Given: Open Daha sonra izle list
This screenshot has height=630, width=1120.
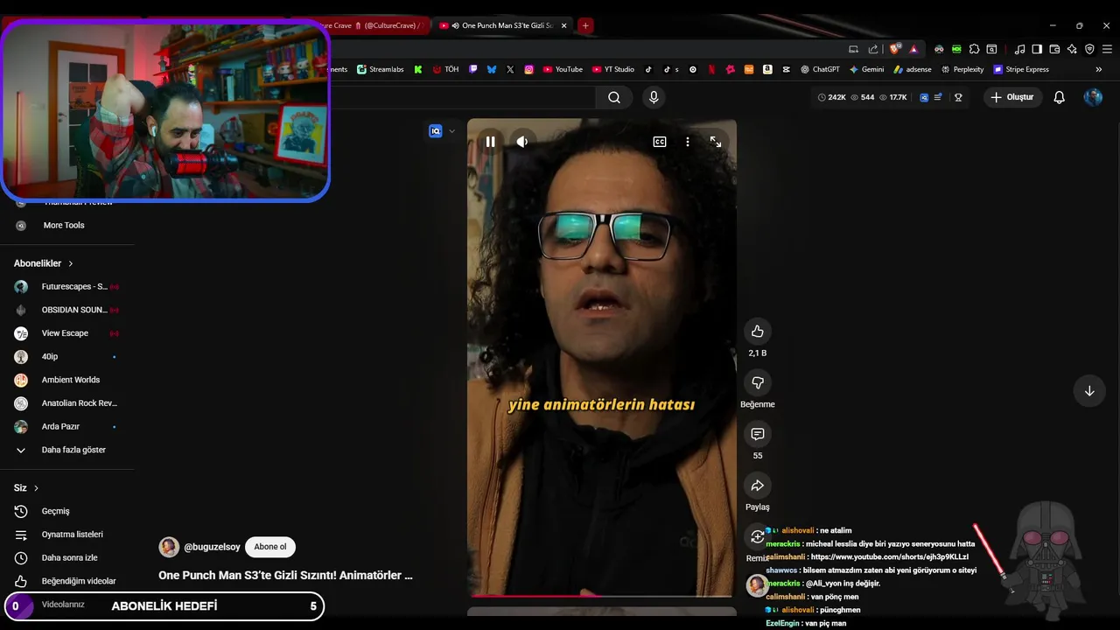Looking at the screenshot, I should [x=67, y=557].
